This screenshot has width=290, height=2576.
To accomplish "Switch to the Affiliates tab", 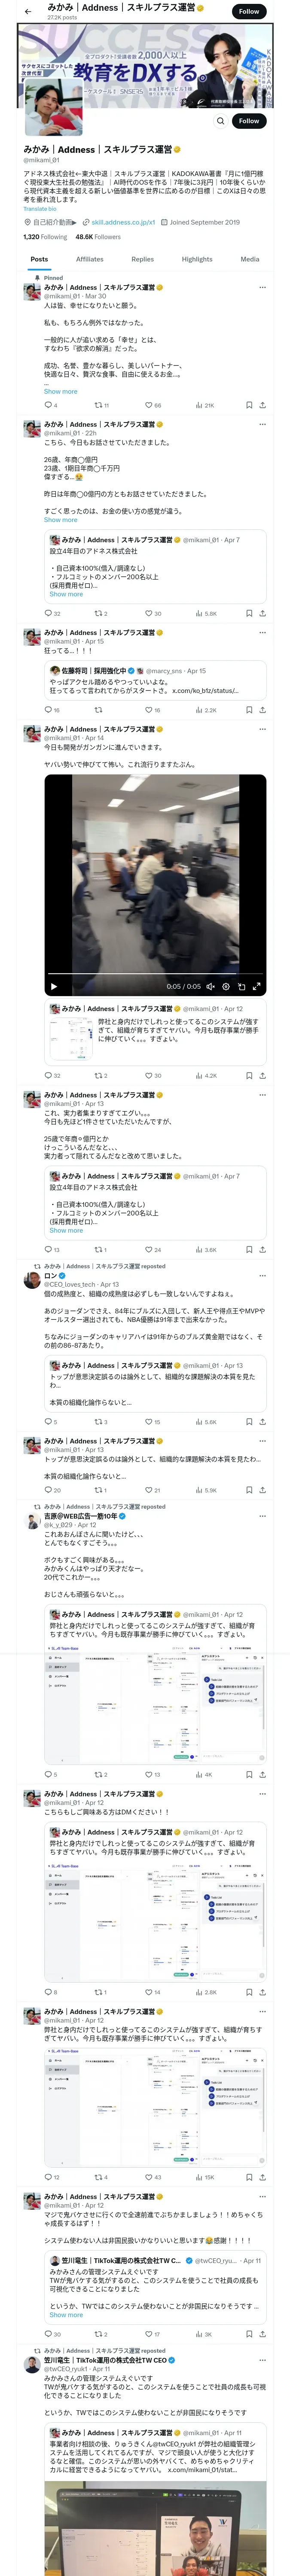I will pyautogui.click(x=89, y=259).
